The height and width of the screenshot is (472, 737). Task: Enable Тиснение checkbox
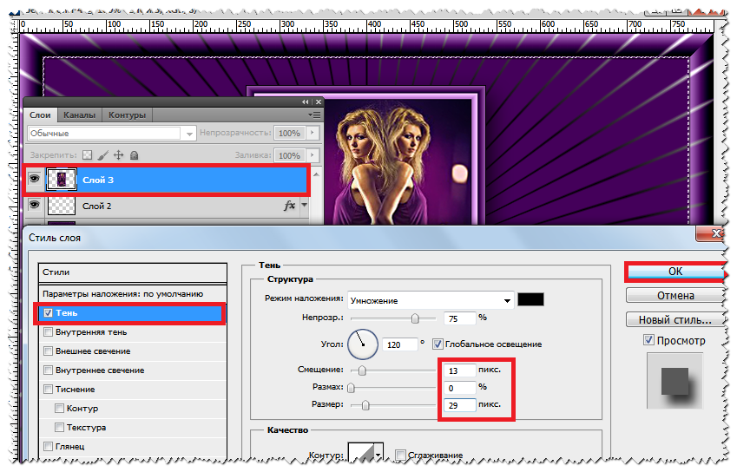48,389
